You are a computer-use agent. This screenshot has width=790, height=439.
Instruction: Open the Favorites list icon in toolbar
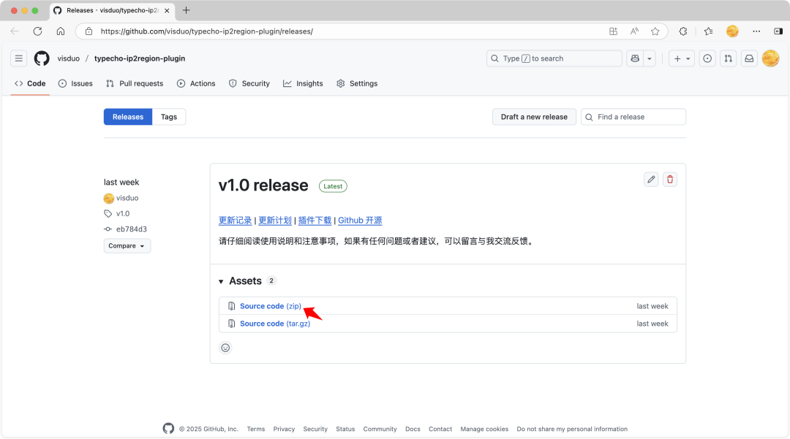pyautogui.click(x=708, y=31)
